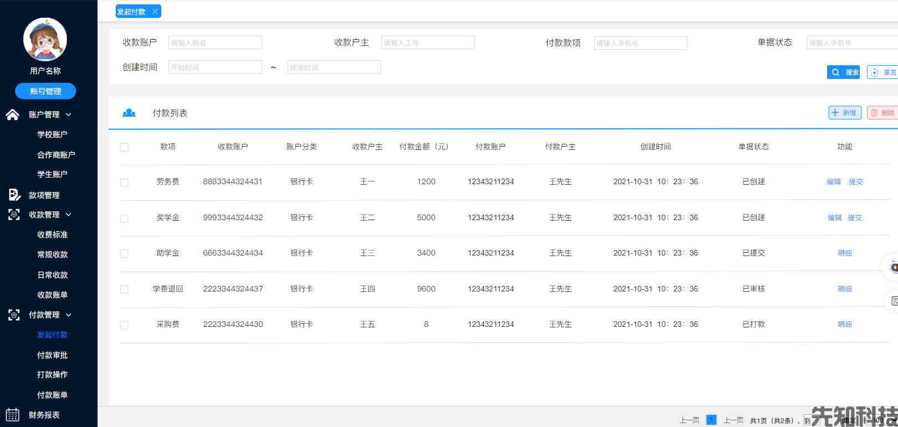The image size is (898, 427).
Task: Open 明细 for the 采购费 row
Action: [845, 324]
